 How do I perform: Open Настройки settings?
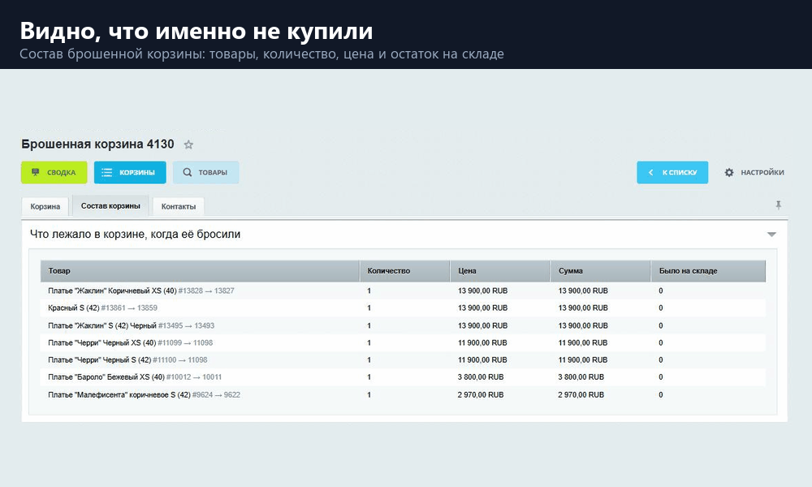[754, 172]
